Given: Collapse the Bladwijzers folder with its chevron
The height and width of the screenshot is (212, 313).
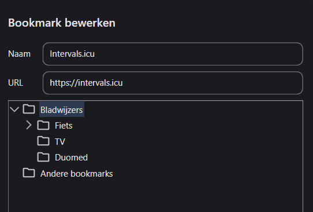Looking at the screenshot, I should (x=14, y=109).
